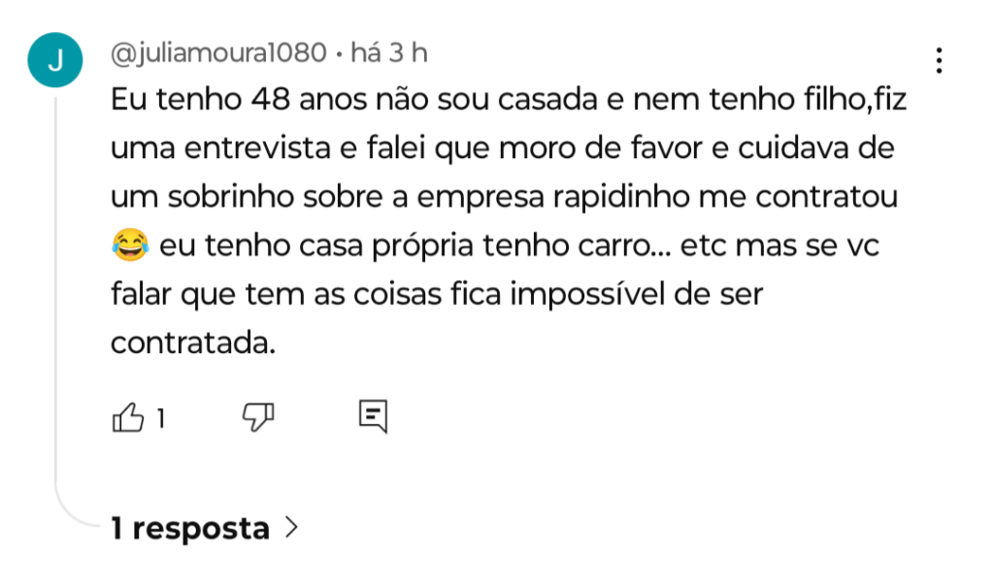Click the comment line starting "Eu tenho 48 anos"
The image size is (994, 582).
click(508, 101)
